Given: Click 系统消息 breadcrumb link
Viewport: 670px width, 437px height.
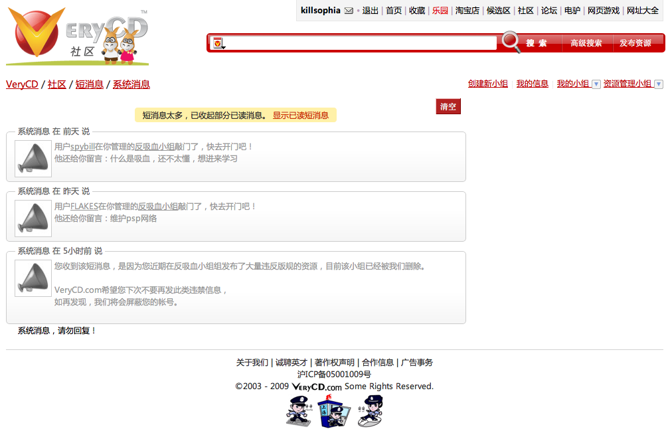Looking at the screenshot, I should pos(131,84).
